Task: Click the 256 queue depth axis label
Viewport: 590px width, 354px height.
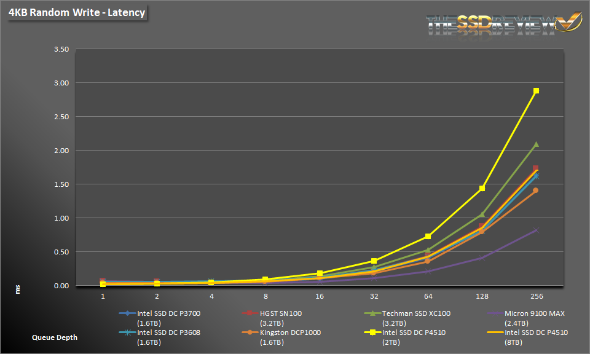Action: (x=536, y=296)
